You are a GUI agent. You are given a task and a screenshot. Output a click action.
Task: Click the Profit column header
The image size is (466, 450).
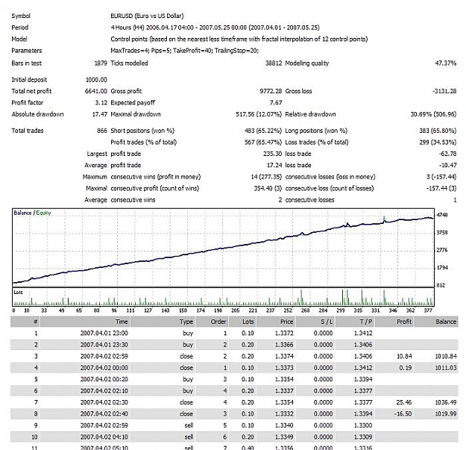click(394, 322)
